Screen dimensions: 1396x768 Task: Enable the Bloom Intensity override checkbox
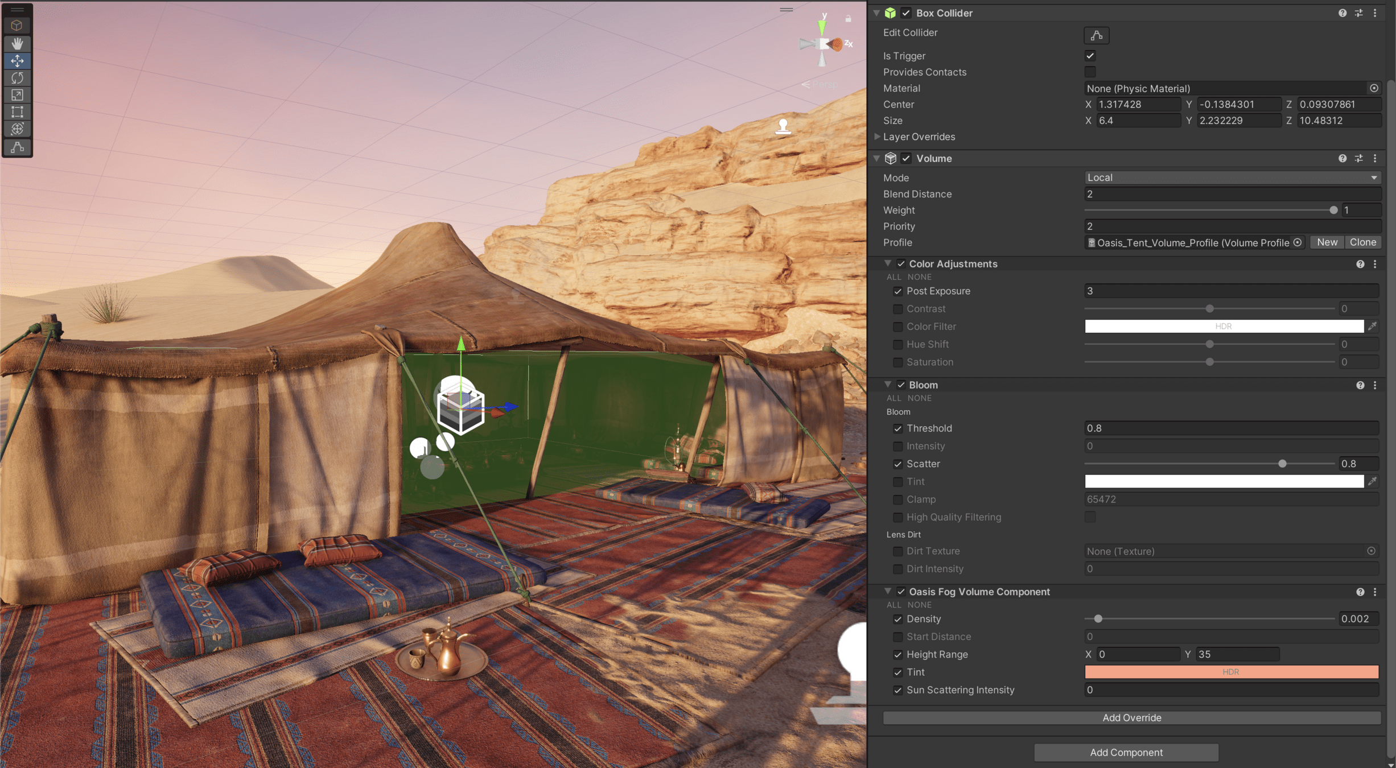[x=897, y=446]
